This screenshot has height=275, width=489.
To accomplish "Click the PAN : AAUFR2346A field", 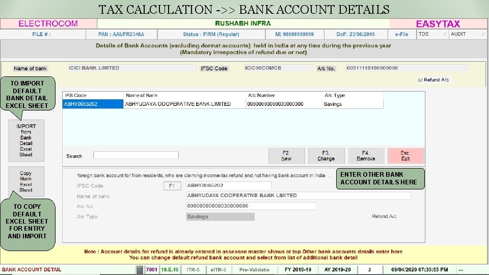I will [121, 34].
